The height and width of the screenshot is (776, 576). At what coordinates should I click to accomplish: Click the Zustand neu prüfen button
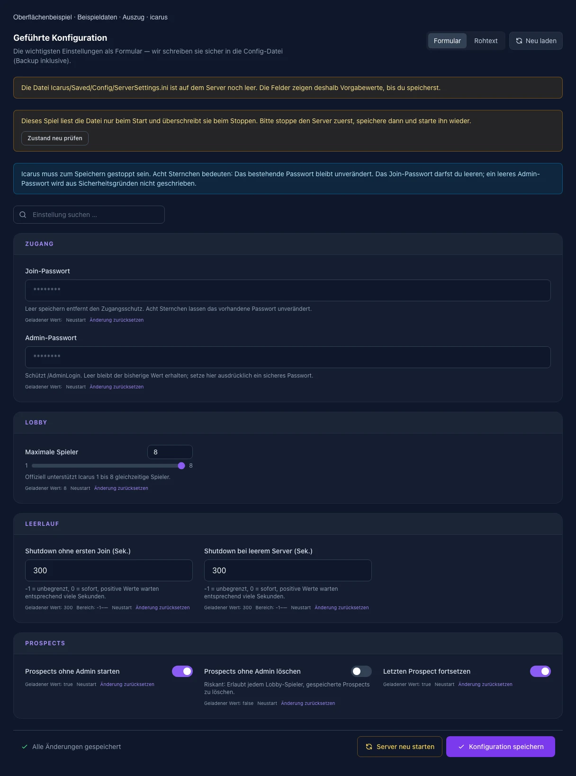[55, 138]
